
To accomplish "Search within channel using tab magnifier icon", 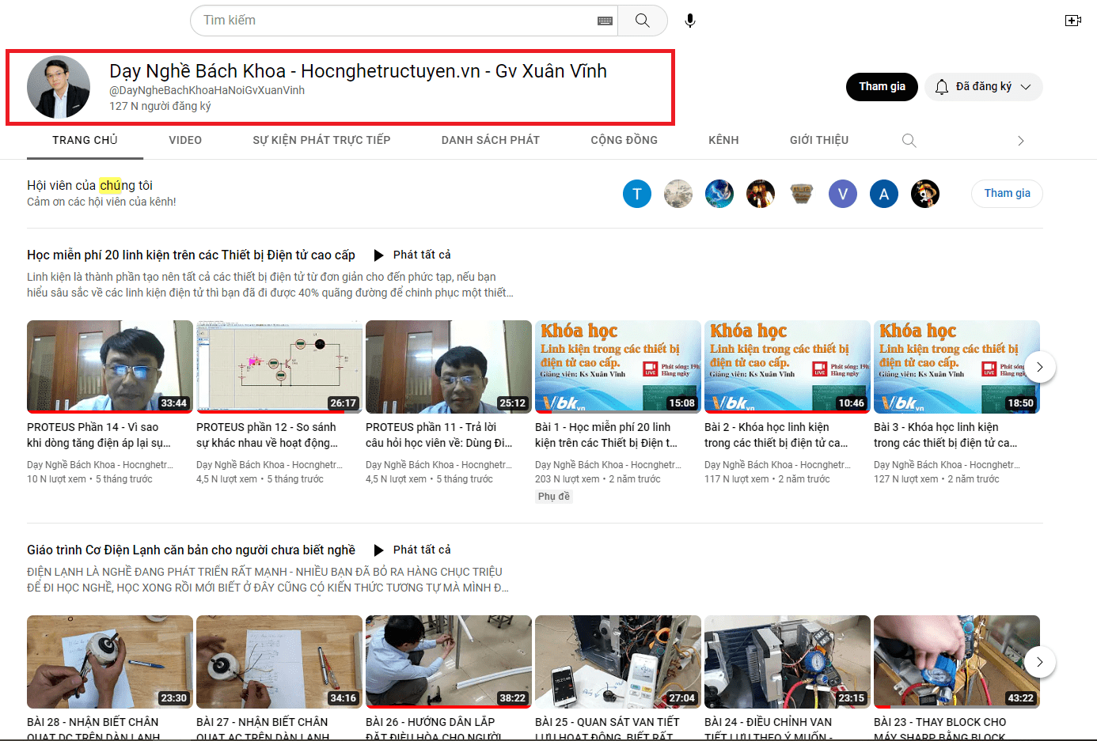I will click(x=909, y=140).
